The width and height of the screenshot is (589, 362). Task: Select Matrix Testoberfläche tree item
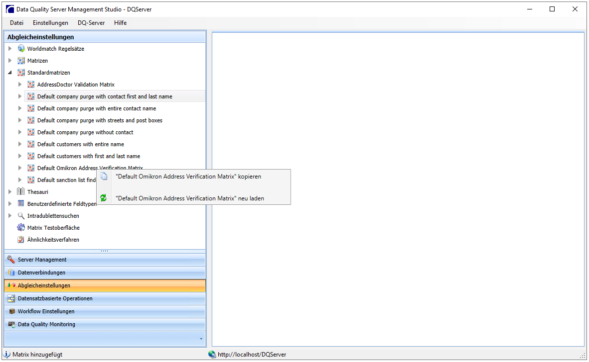53,228
